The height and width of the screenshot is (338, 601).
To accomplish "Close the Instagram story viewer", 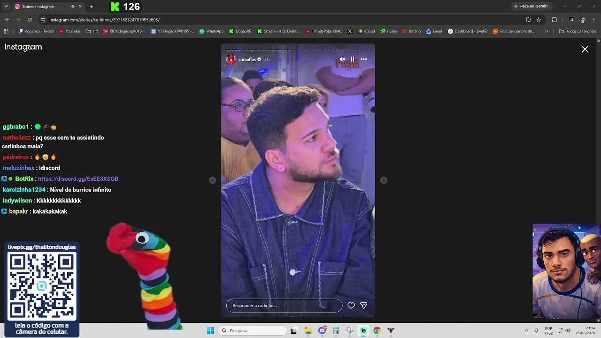I will 585,49.
